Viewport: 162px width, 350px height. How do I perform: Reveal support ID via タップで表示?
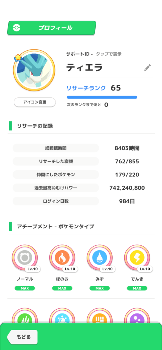(109, 54)
